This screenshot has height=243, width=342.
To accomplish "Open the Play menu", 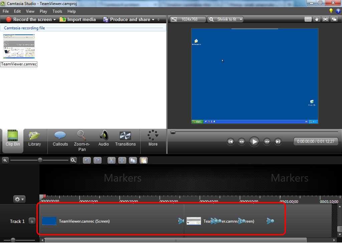I will tap(43, 11).
